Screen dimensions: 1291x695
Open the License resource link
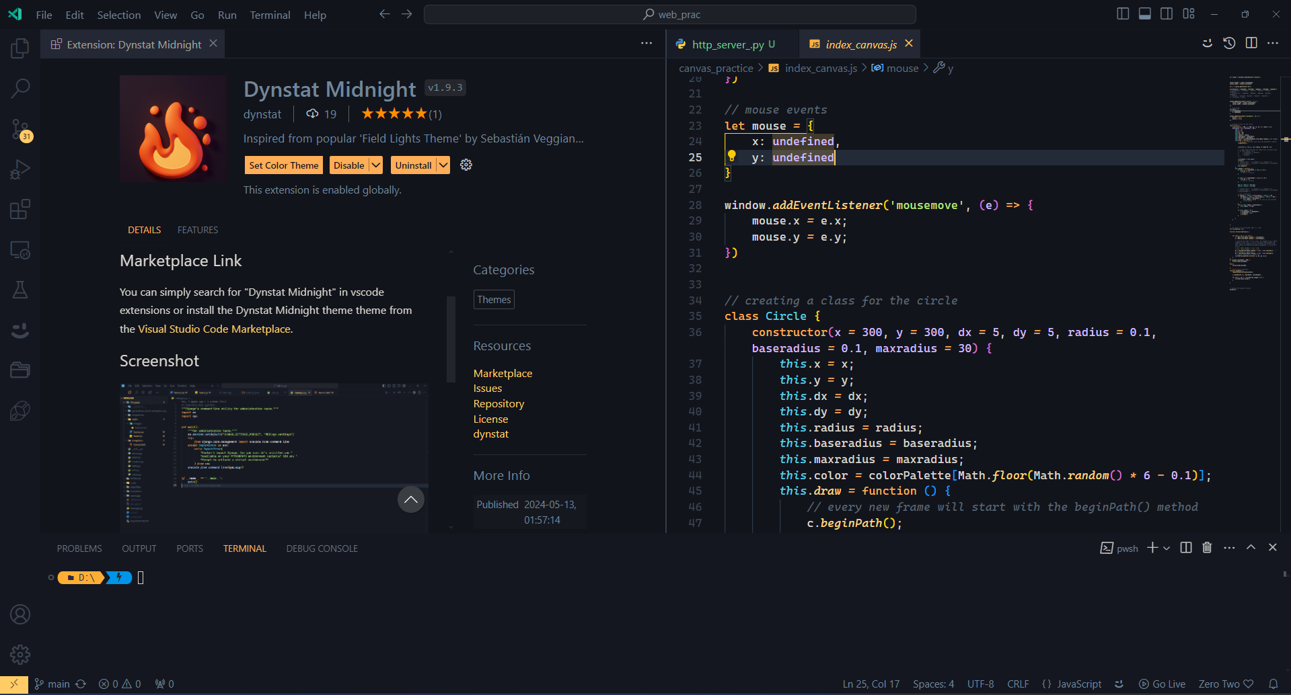(490, 419)
